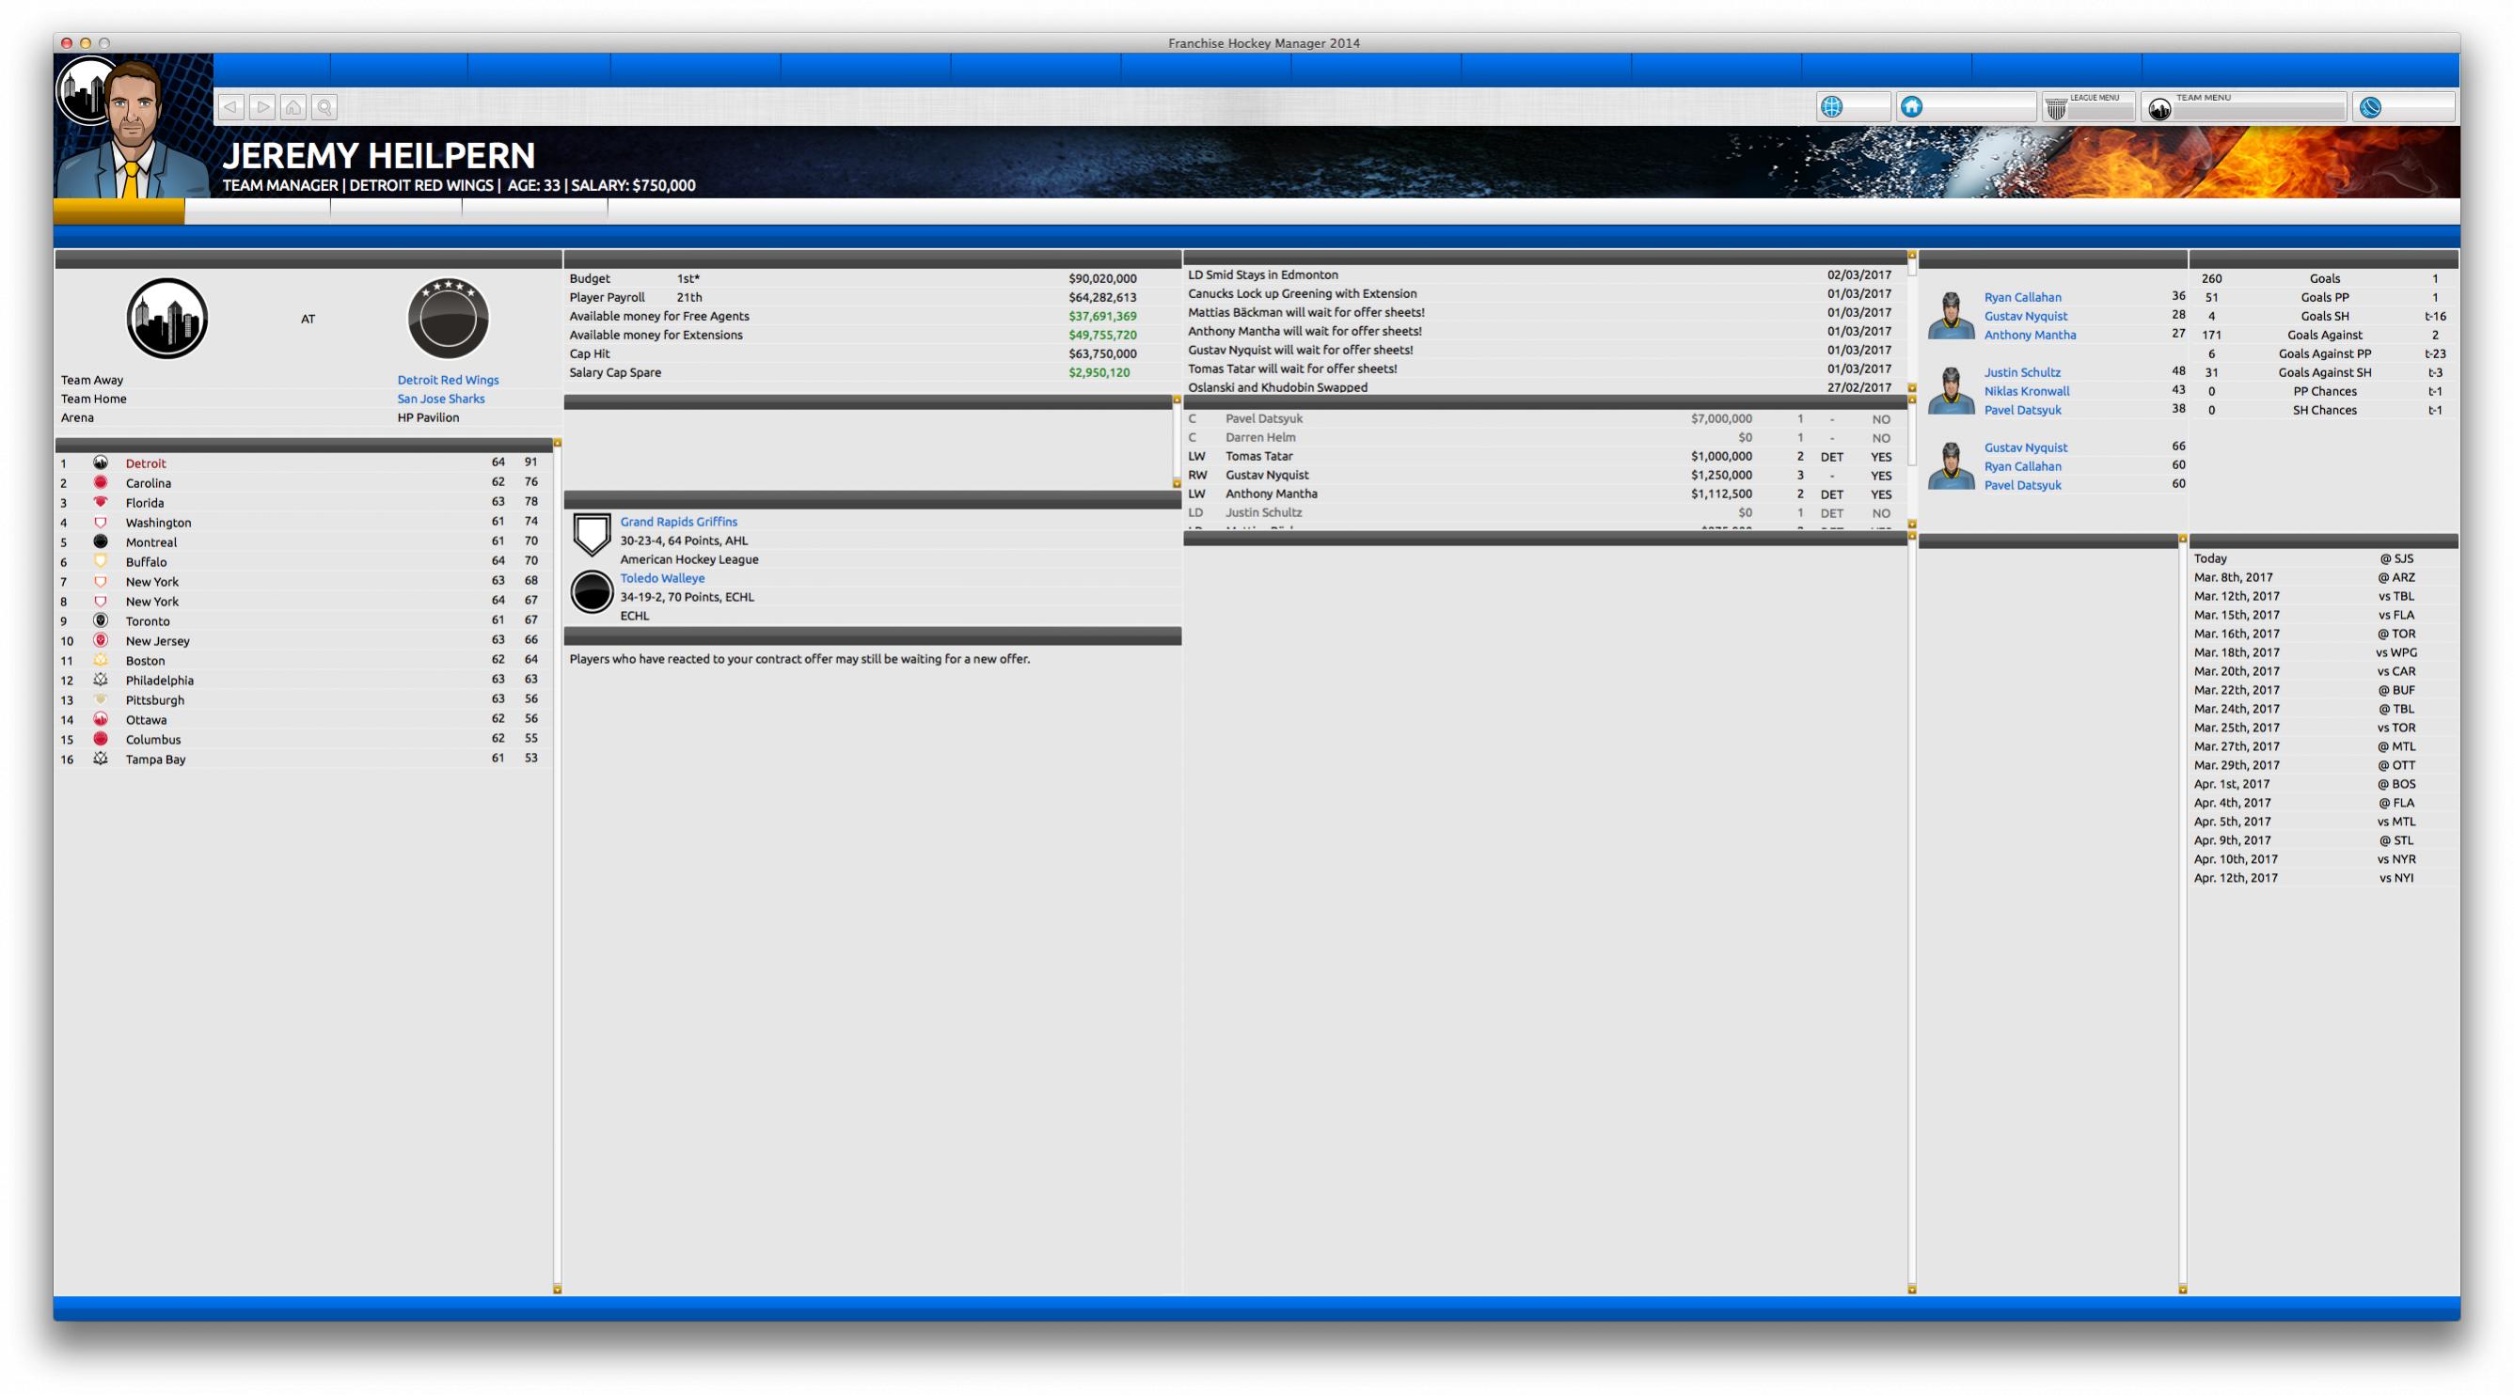The width and height of the screenshot is (2514, 1395).
Task: Go forward with the right arrow button
Action: tap(262, 107)
